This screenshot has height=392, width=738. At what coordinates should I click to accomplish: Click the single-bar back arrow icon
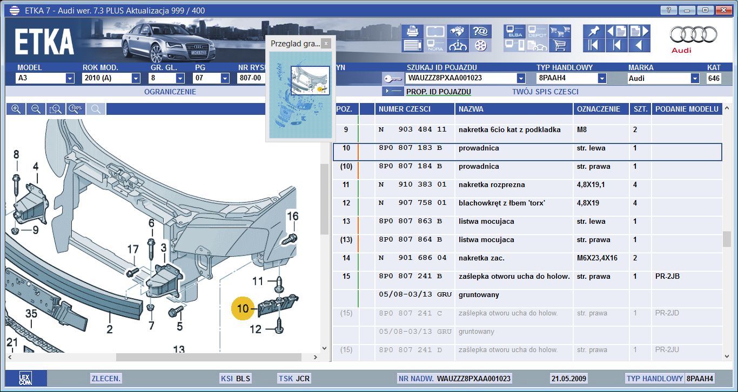click(x=616, y=45)
